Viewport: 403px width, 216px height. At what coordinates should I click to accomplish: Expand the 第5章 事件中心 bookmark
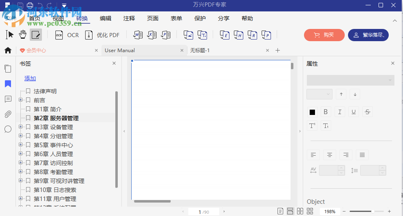(20, 145)
